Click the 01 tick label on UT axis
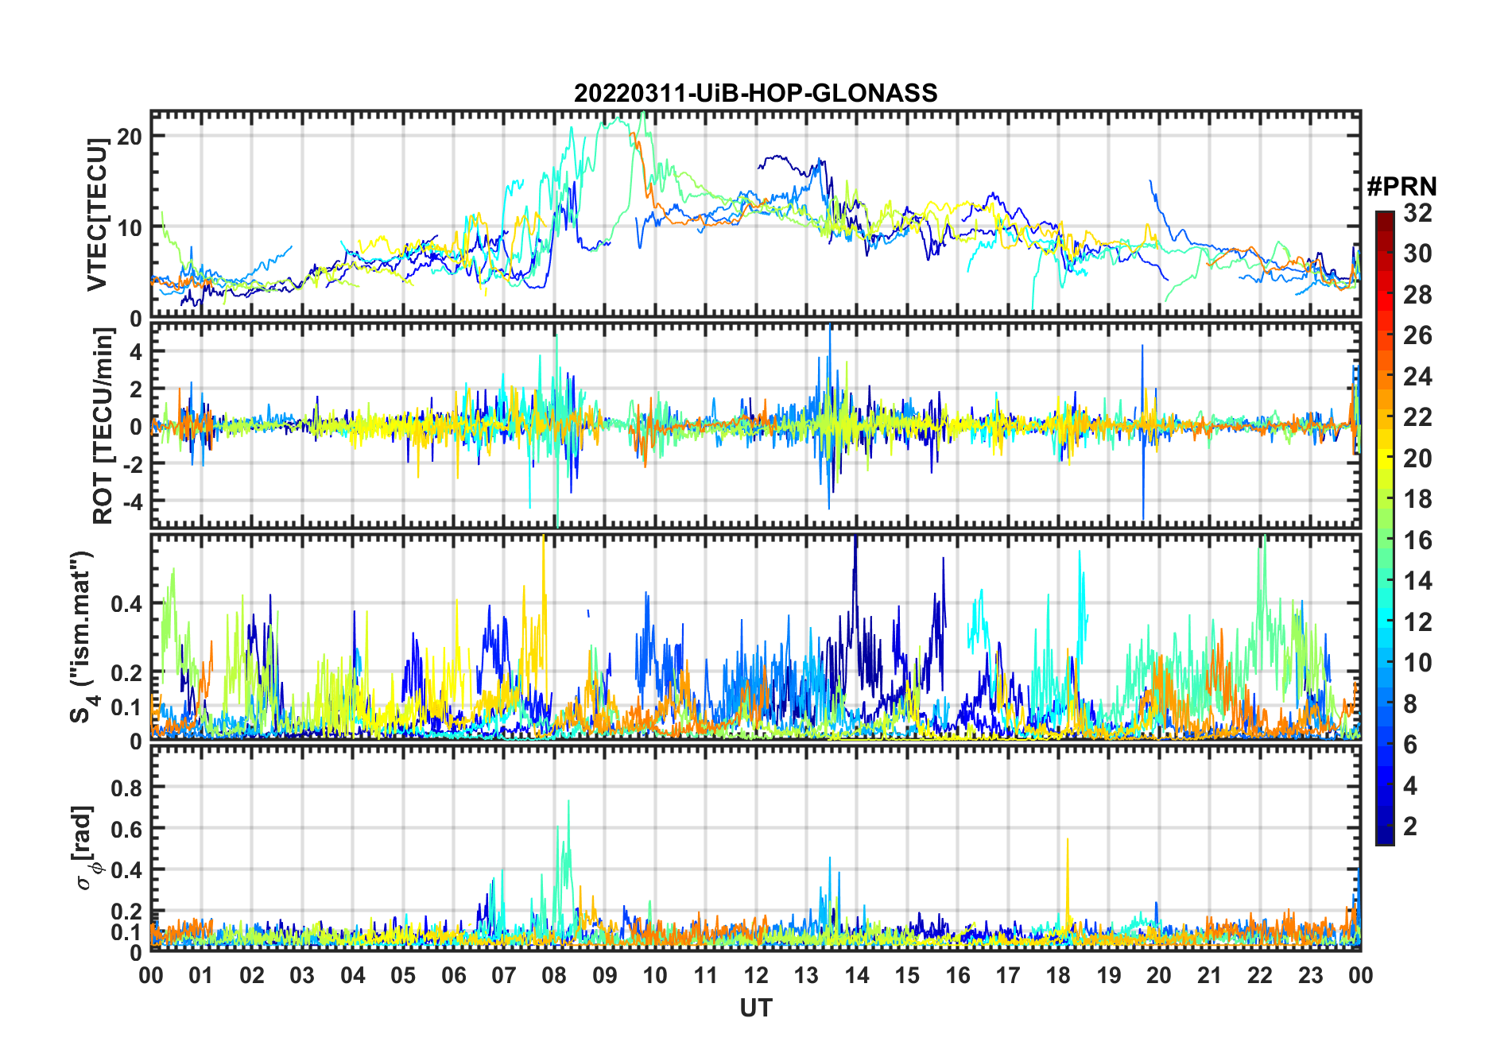Viewport: 1512px width, 1057px height. (x=201, y=975)
